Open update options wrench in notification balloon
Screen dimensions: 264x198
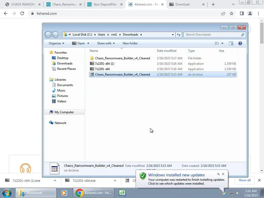pyautogui.click(x=218, y=174)
